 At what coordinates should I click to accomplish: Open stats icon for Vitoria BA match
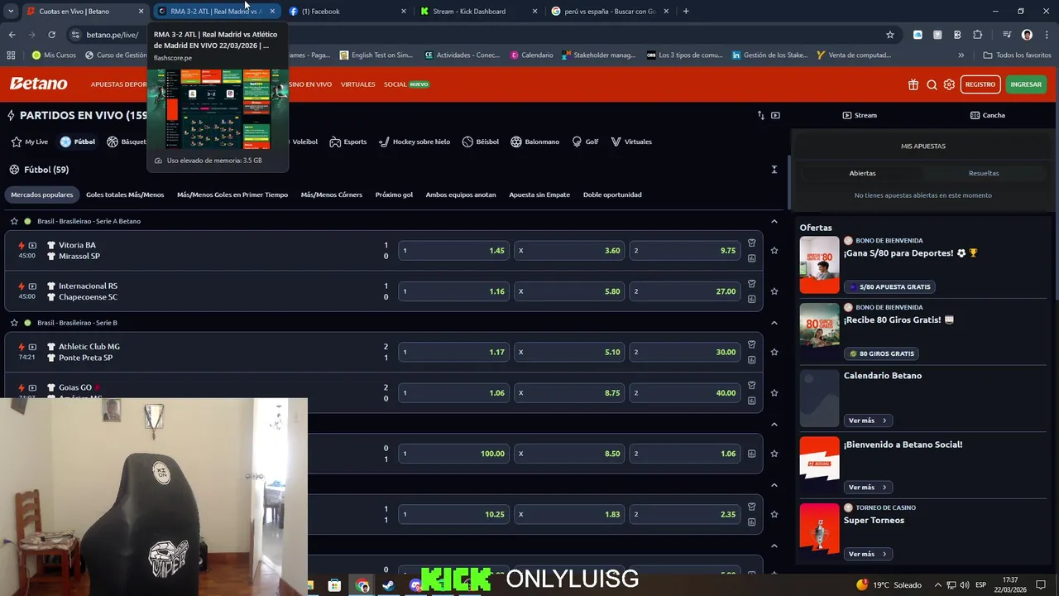click(751, 258)
